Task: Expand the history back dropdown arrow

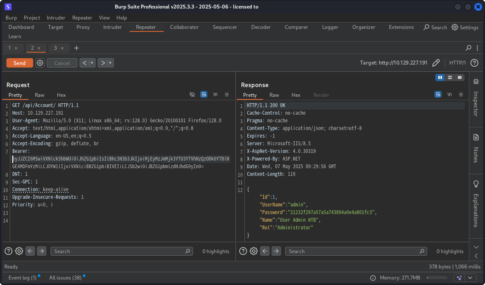Action: coord(92,63)
